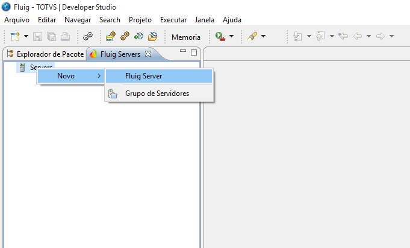Screen dimensions: 410x248
Task: Open the Executar menu
Action: [x=173, y=20]
